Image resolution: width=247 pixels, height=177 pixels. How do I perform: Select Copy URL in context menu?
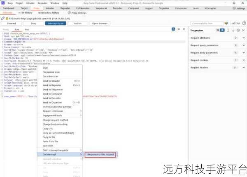(60, 129)
